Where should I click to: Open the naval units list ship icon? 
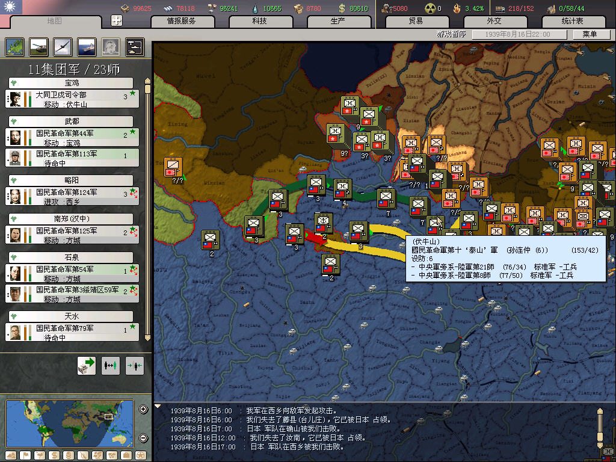pos(87,47)
